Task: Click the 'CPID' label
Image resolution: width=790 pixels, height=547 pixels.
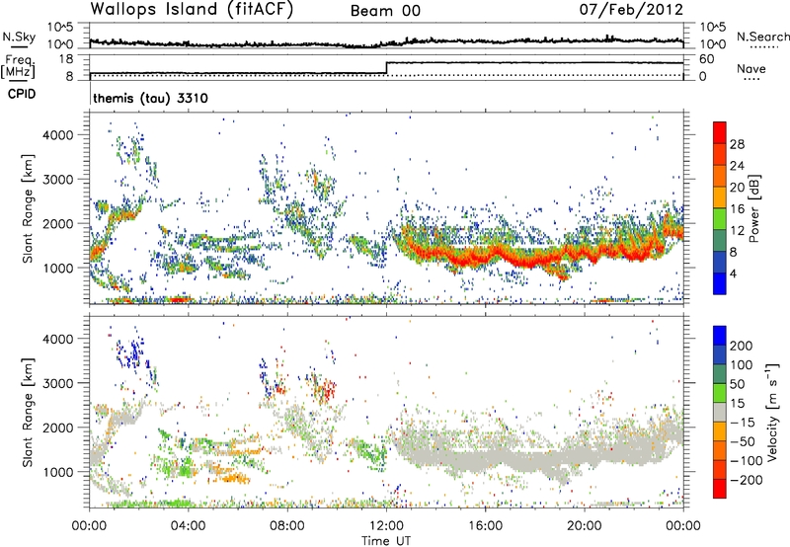Action: [x=22, y=94]
